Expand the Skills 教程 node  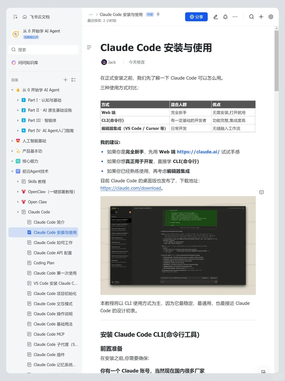(x=18, y=182)
